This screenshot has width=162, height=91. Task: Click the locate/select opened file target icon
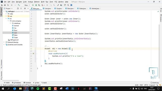[x=18, y=8]
